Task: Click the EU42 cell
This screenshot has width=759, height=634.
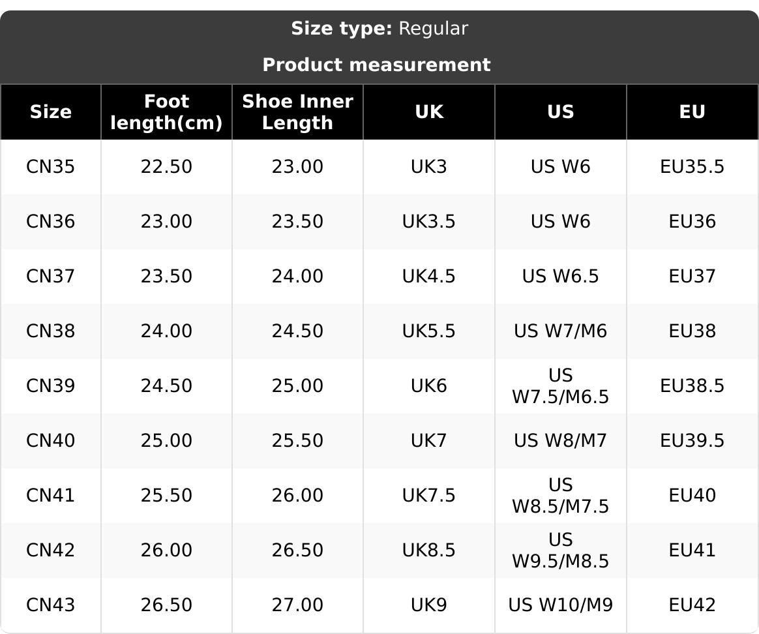Action: point(692,605)
